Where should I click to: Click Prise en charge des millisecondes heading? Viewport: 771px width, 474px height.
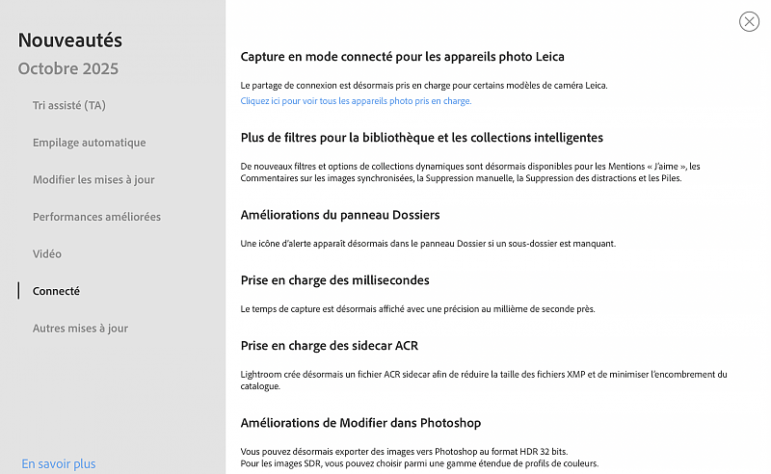click(x=334, y=280)
